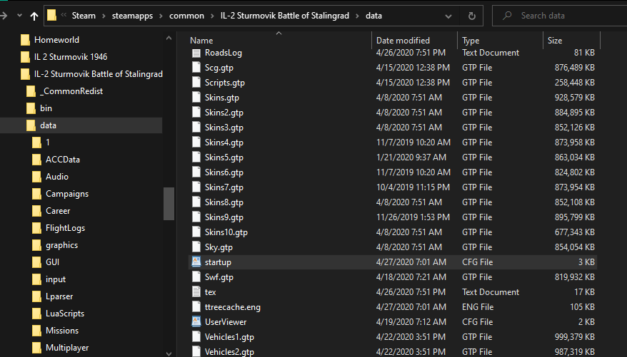Click the Audio folder icon in tree

pos(36,177)
